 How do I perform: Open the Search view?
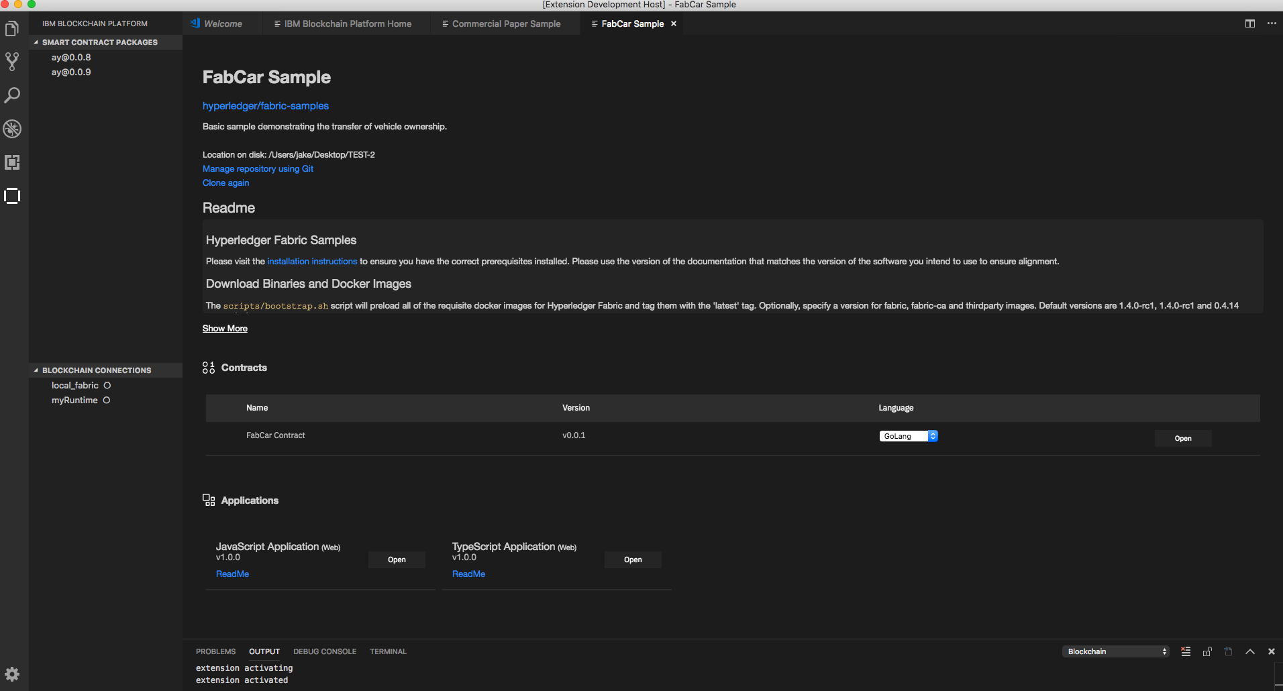click(x=12, y=95)
